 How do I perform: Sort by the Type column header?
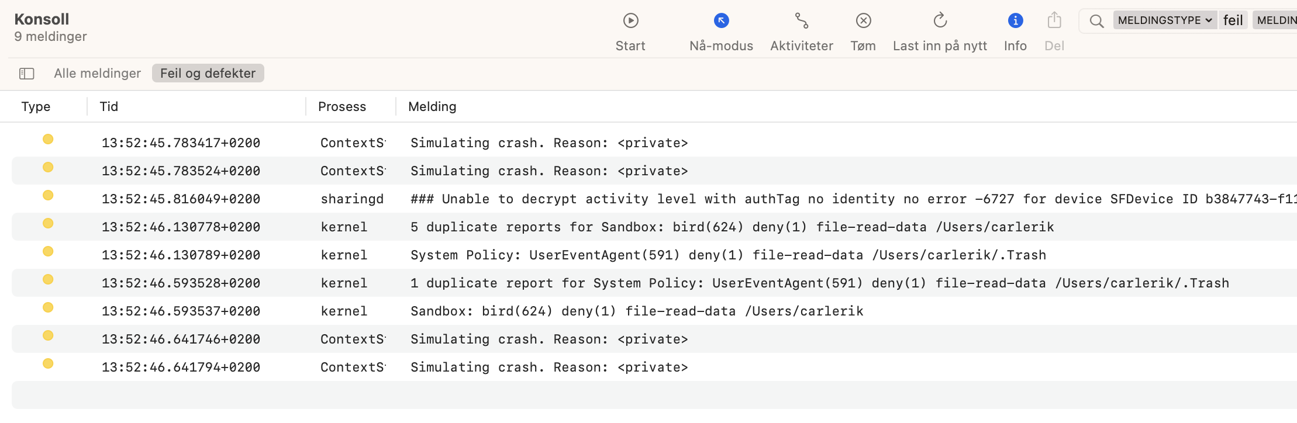coord(36,106)
